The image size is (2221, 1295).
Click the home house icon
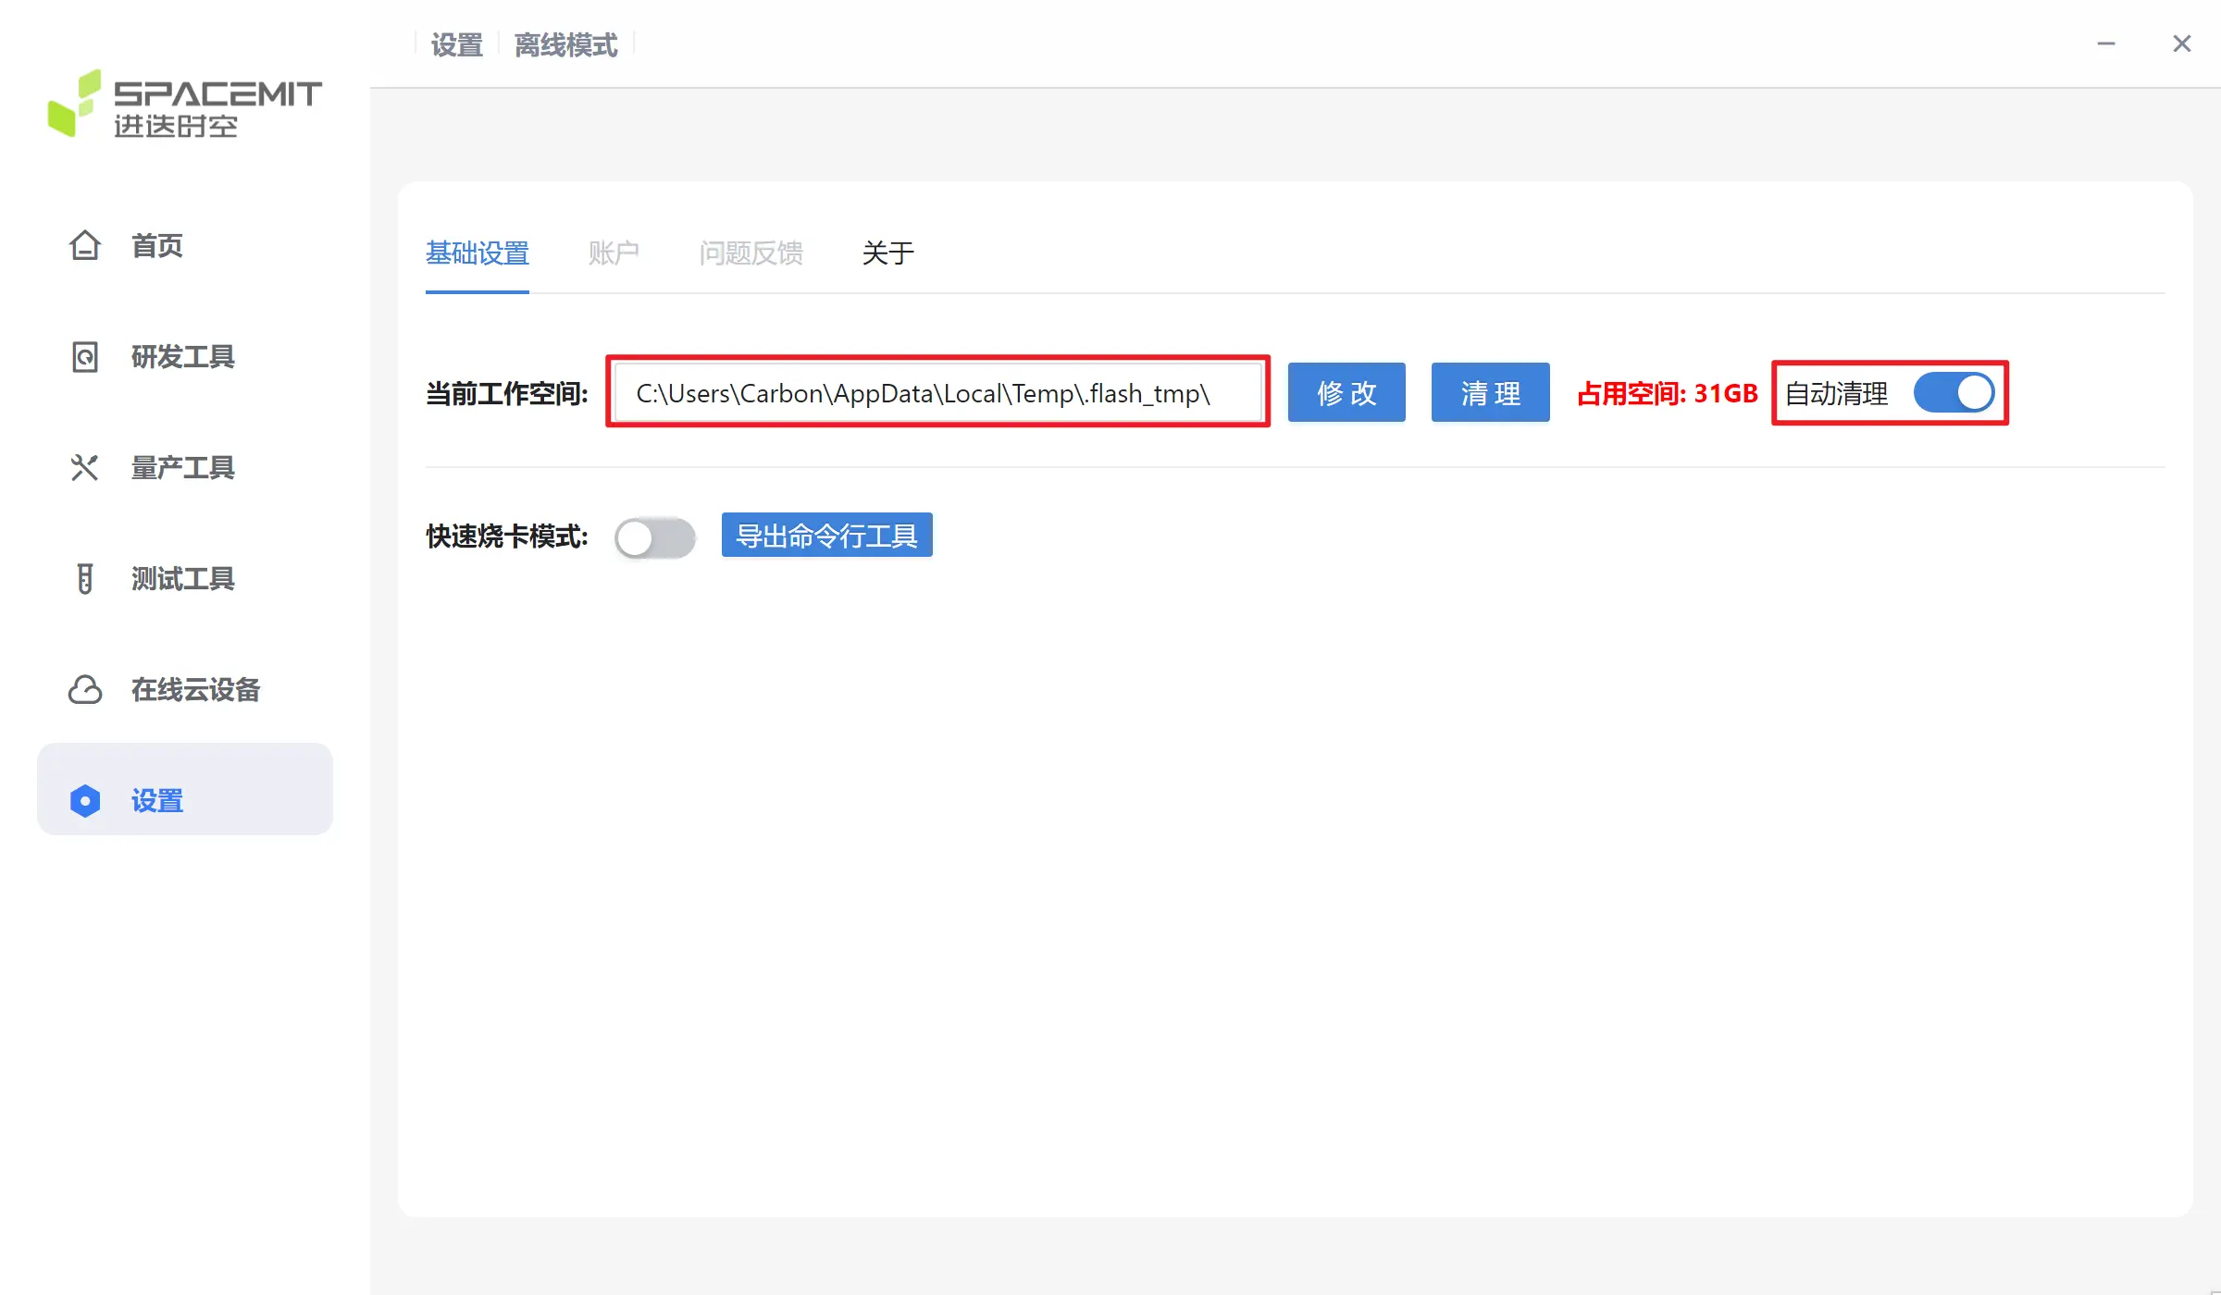pos(85,245)
